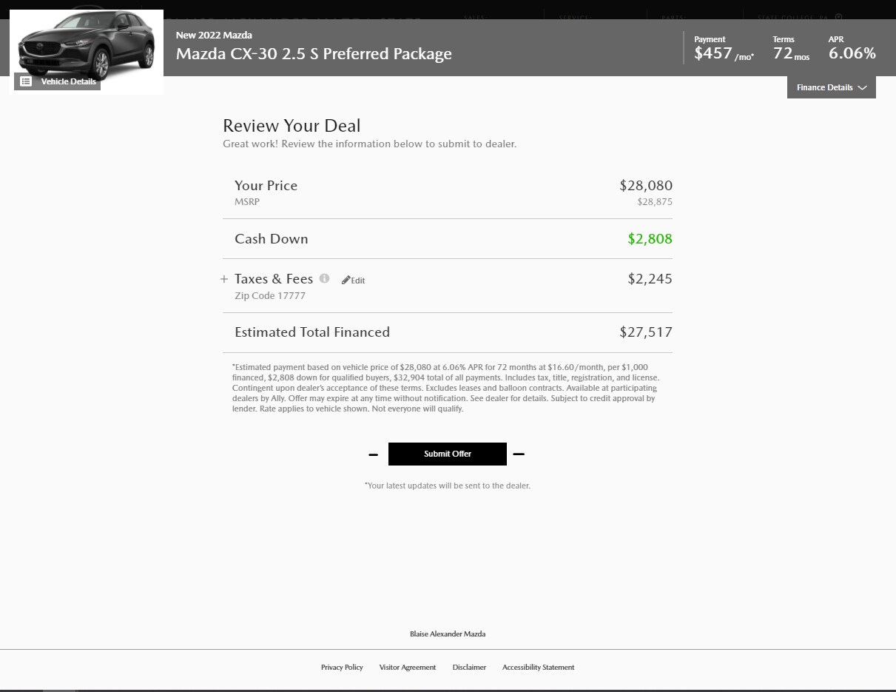Expand Taxes & Fees with plus sign
Image resolution: width=896 pixels, height=692 pixels.
click(224, 279)
